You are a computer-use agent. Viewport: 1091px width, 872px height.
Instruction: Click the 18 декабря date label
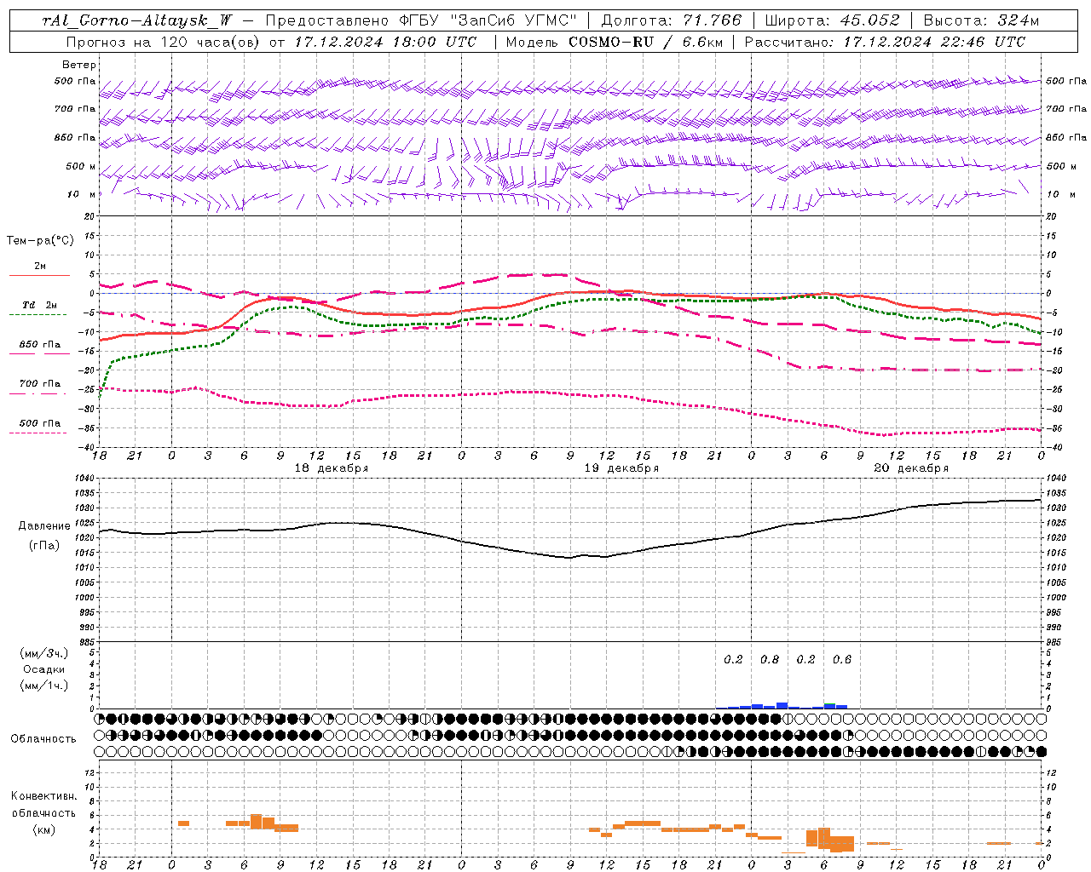(x=331, y=468)
